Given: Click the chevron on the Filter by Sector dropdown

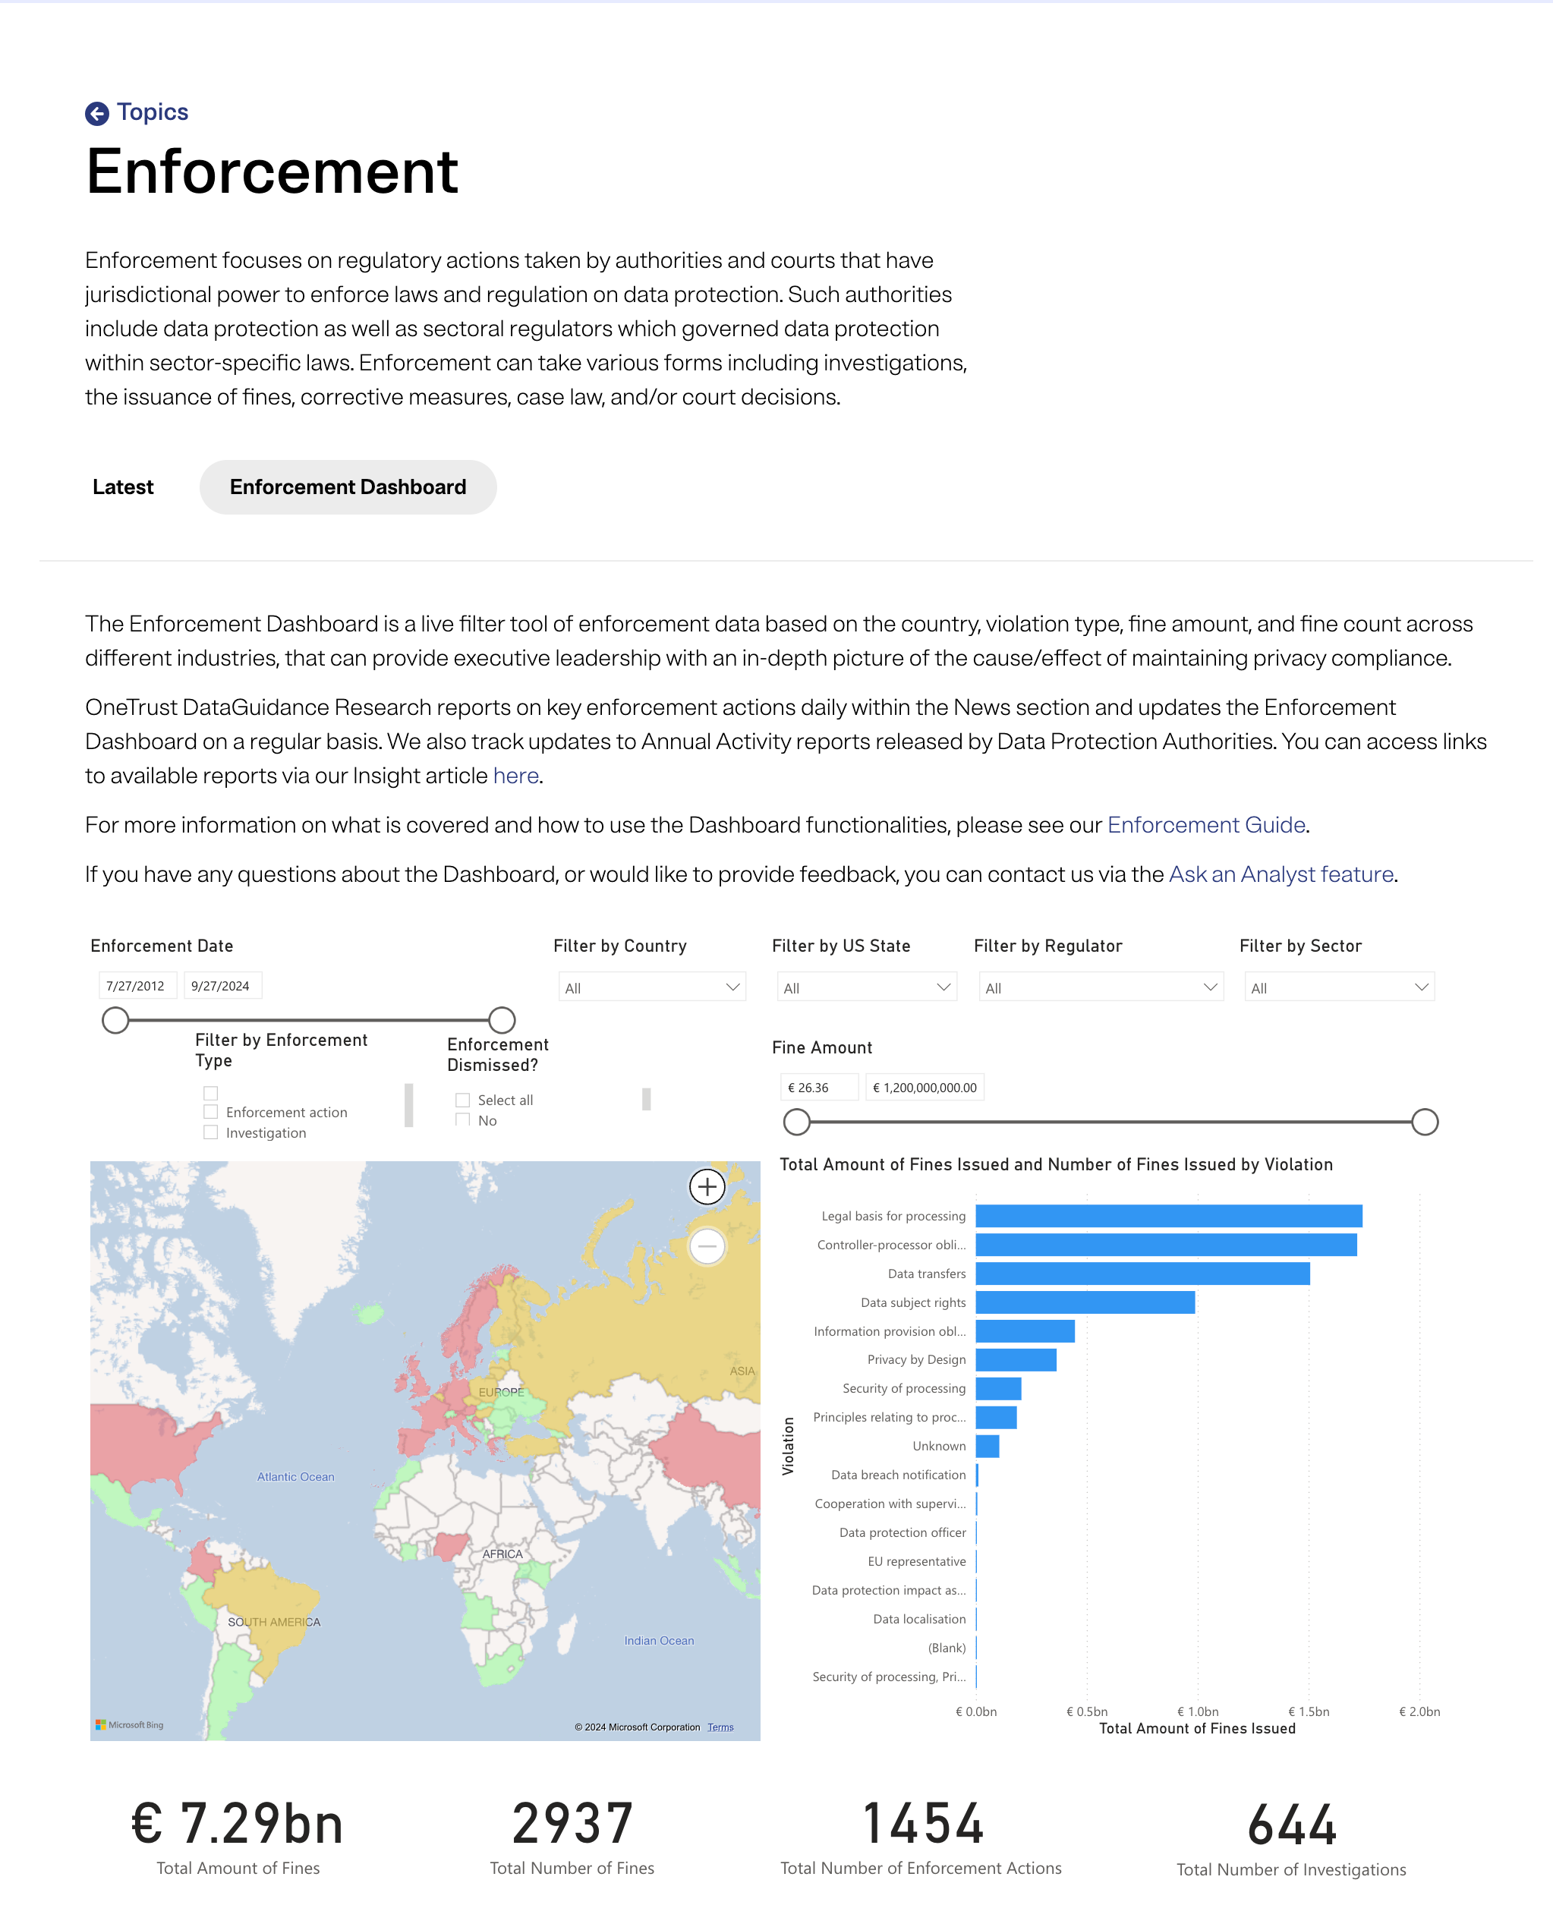Looking at the screenshot, I should point(1422,987).
